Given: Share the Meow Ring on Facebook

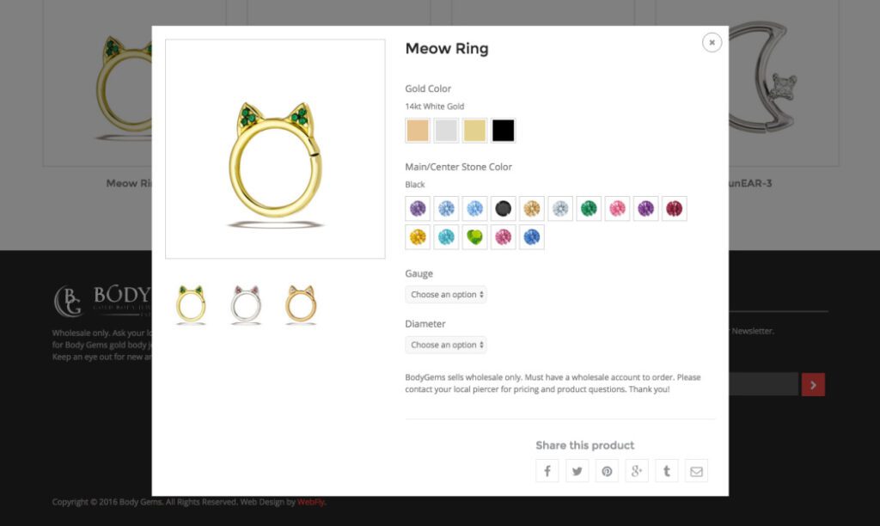Looking at the screenshot, I should (x=547, y=470).
